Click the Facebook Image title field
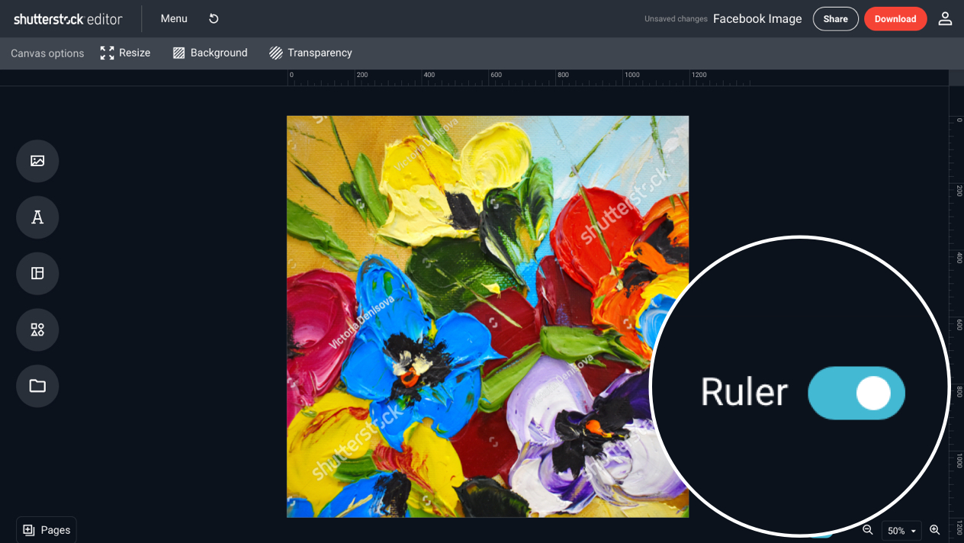 [757, 19]
